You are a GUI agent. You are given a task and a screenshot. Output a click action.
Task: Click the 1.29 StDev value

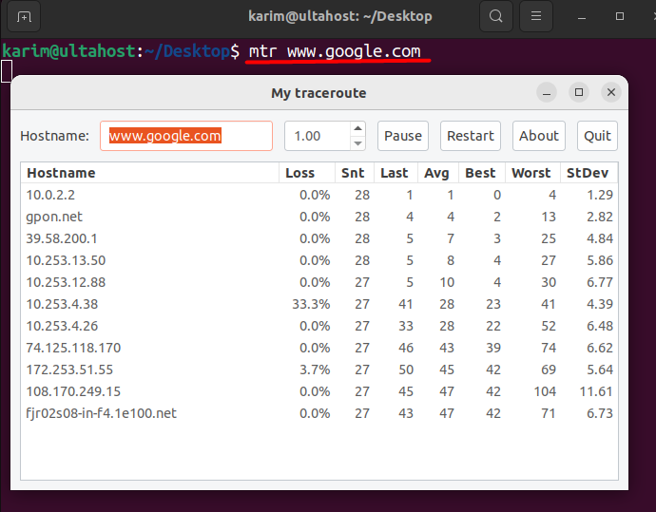(x=600, y=195)
